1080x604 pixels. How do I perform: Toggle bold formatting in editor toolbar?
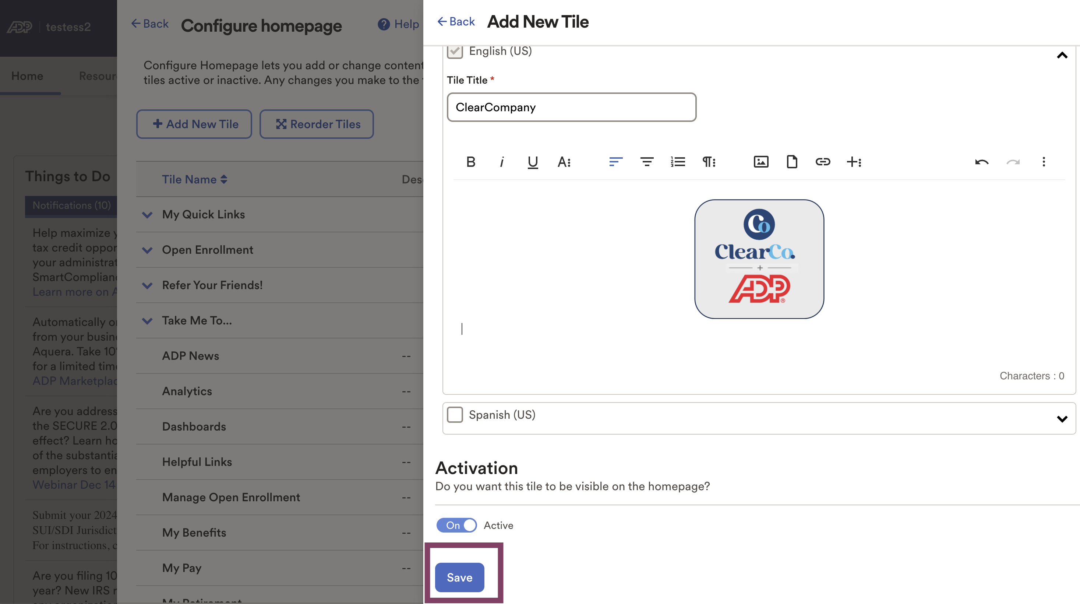coord(470,162)
